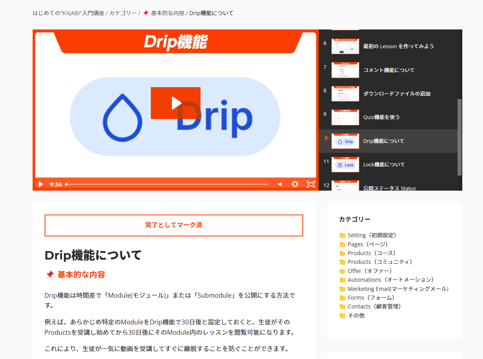Click folder icon next to Automations
The width and height of the screenshot is (483, 359).
(x=343, y=280)
